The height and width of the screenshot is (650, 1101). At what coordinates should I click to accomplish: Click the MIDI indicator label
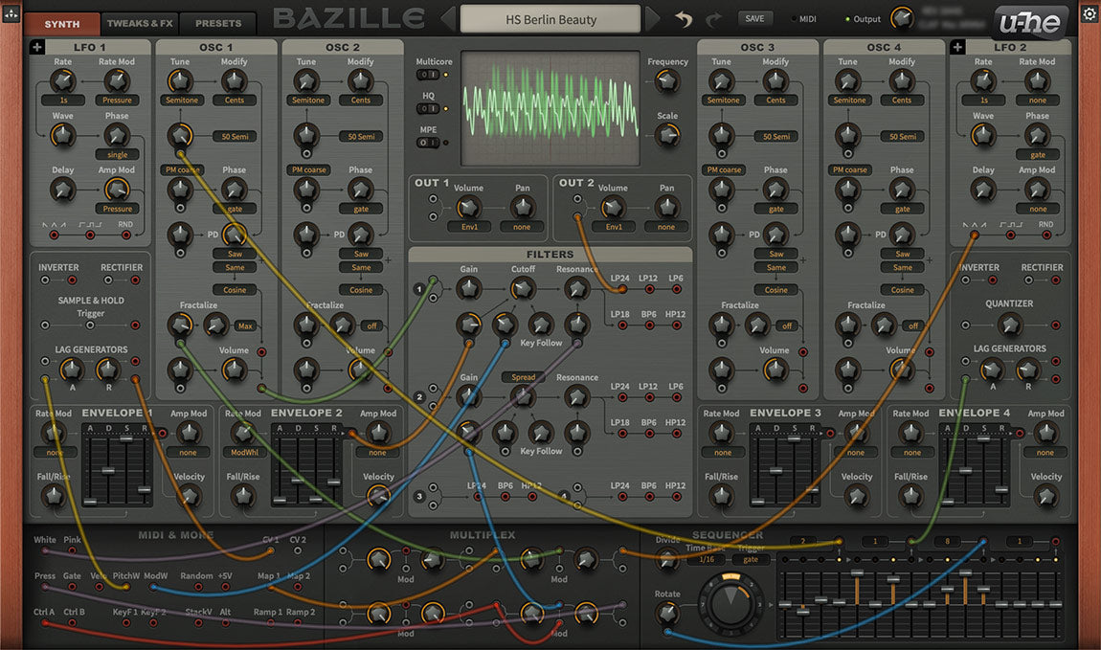806,19
